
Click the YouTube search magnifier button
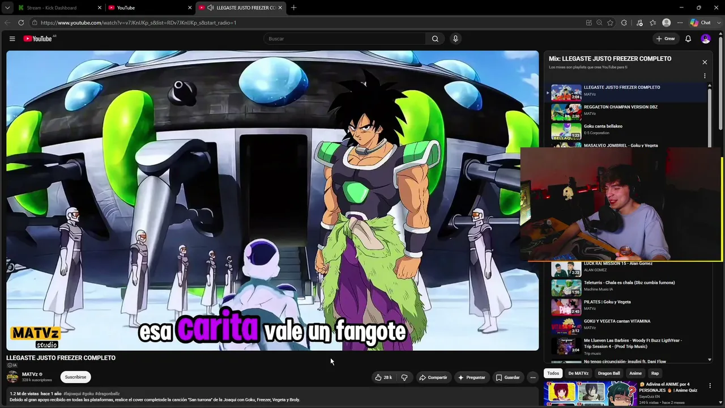pyautogui.click(x=435, y=39)
